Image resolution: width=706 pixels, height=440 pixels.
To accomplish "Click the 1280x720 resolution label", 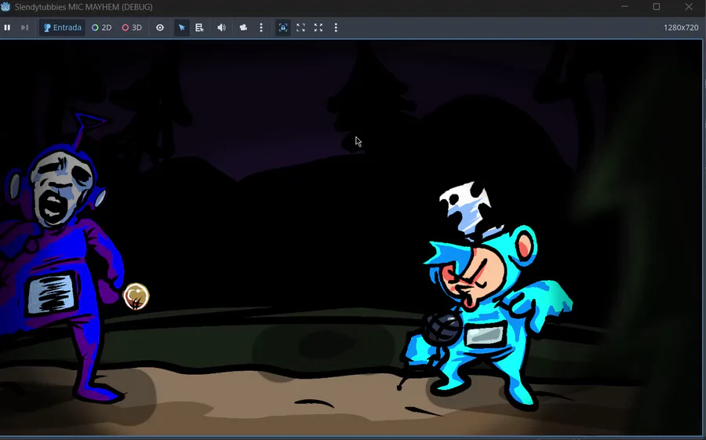I will point(681,27).
